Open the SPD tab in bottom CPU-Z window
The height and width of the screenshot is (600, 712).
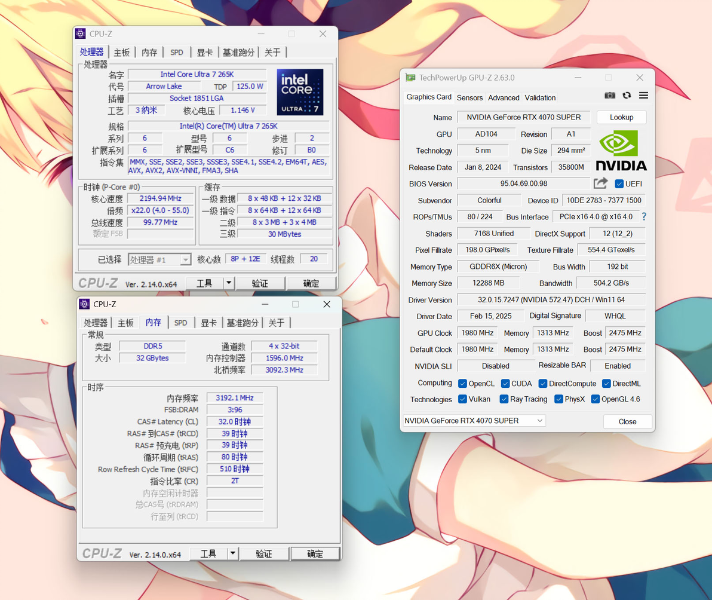[181, 323]
